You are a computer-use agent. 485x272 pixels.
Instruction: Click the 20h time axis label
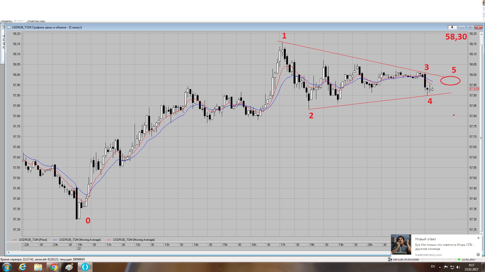[370, 245]
